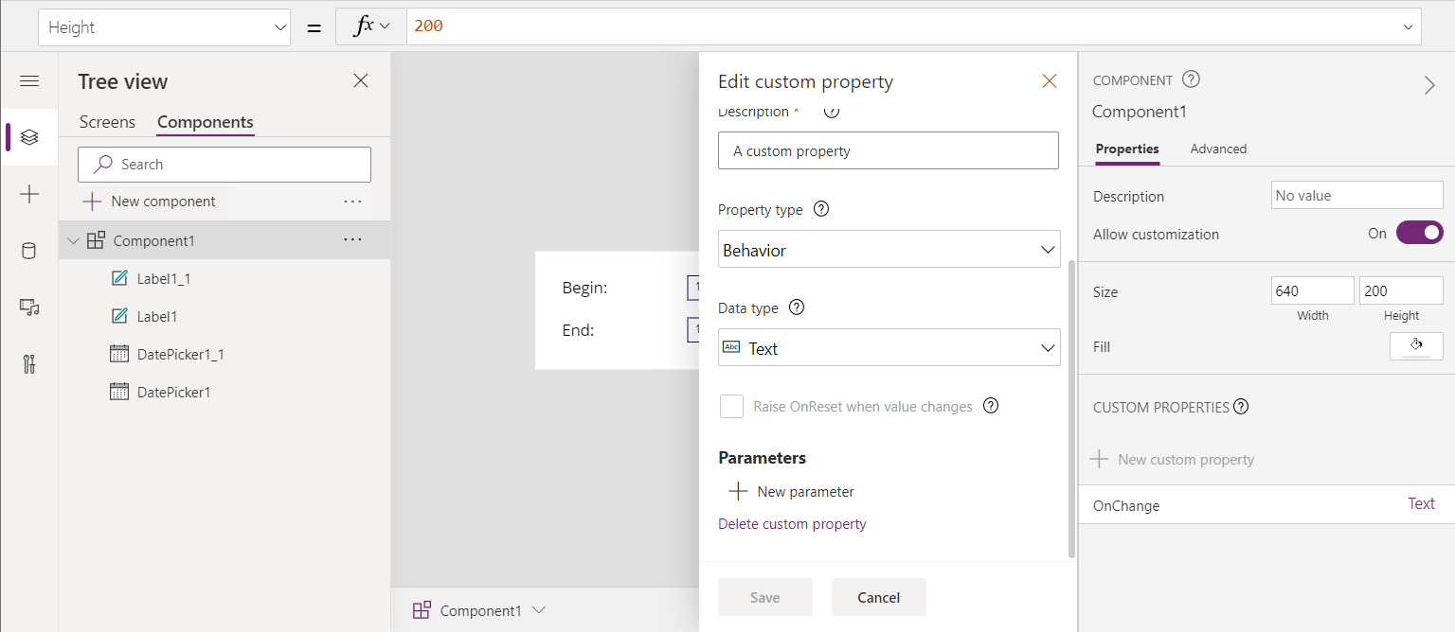This screenshot has width=1455, height=632.
Task: Open the Data cylinder icon
Action: point(29,251)
